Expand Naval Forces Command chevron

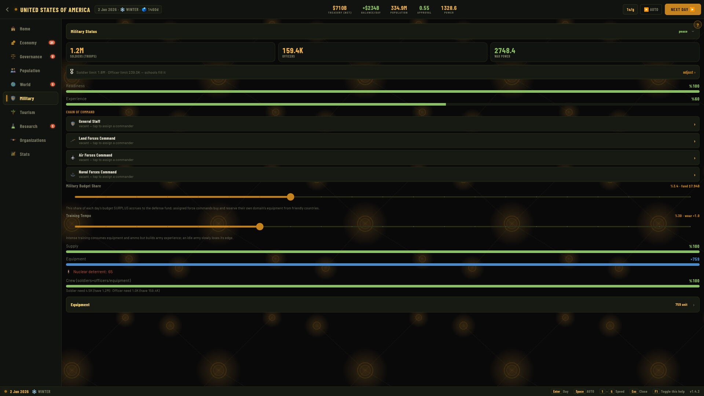694,175
